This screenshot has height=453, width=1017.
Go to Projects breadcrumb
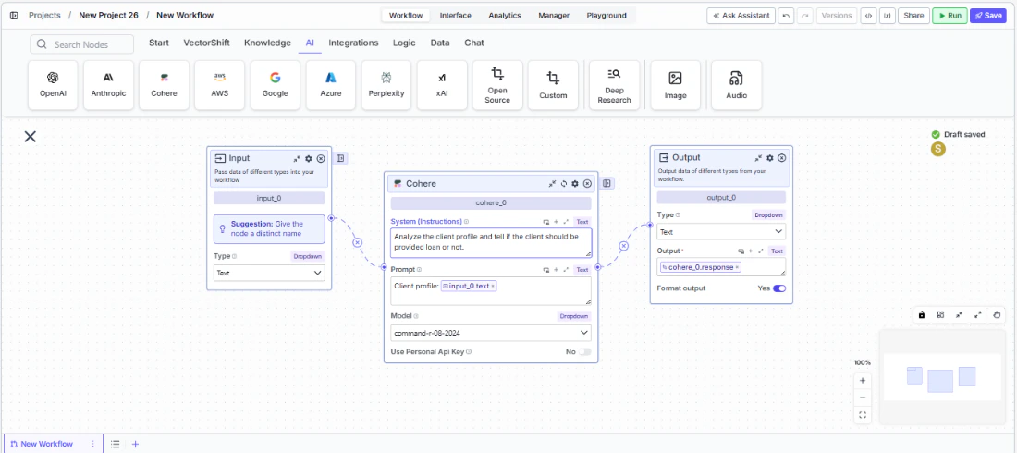(44, 16)
